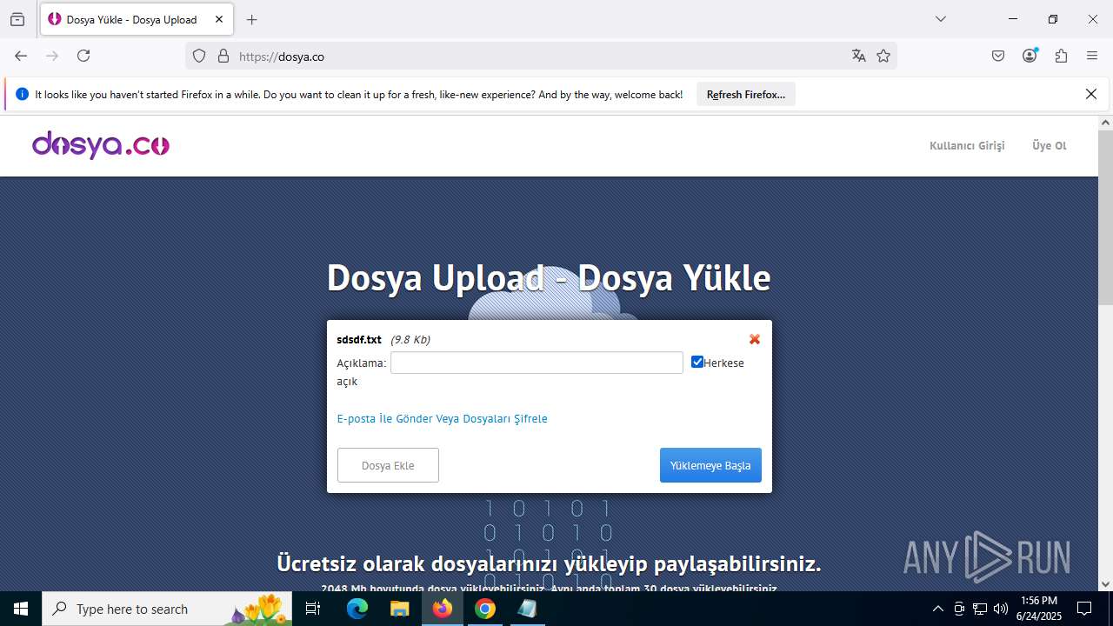Toggle the Herkese açık checkbox
1113x626 pixels.
(697, 362)
